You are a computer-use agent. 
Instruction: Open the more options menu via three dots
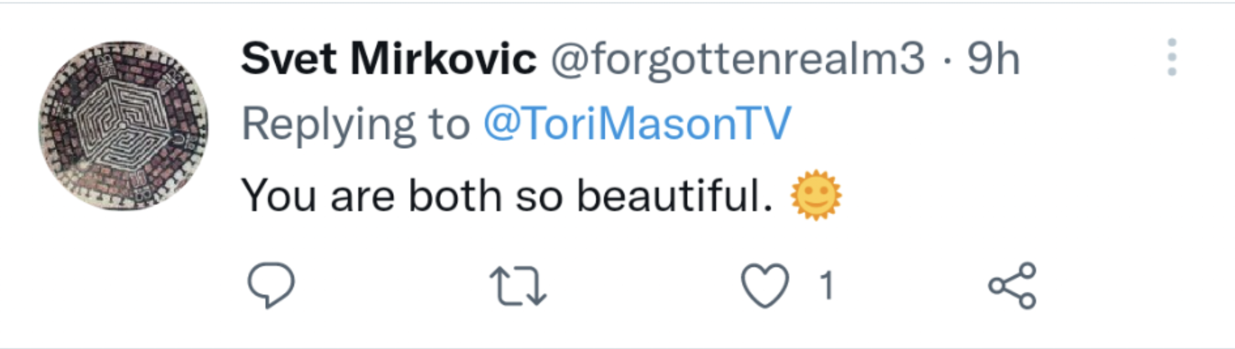point(1172,57)
